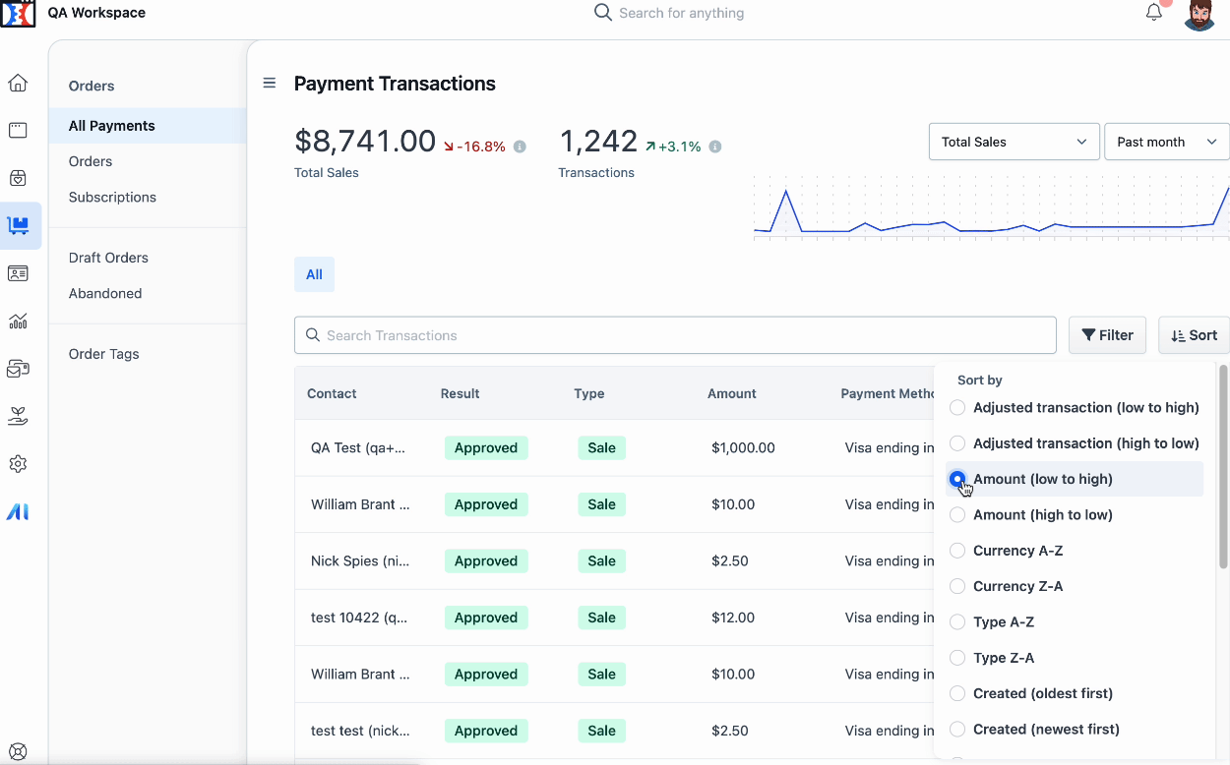Open the settings gear in sidebar

pos(18,464)
